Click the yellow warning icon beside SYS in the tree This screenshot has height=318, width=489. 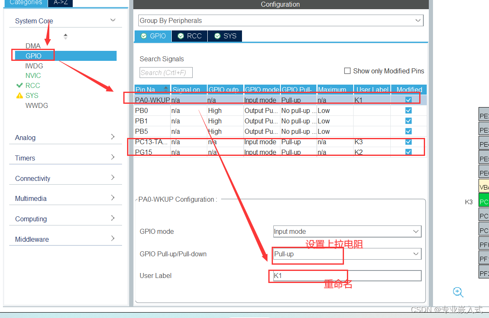[x=19, y=95]
